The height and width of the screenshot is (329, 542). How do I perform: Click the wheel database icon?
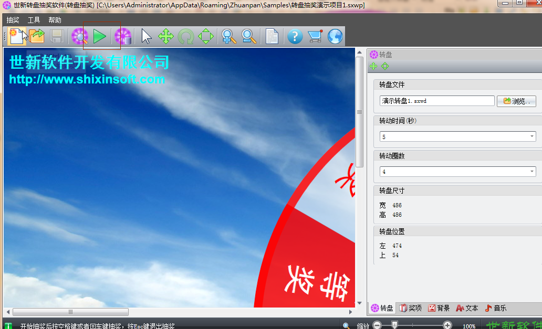pyautogui.click(x=123, y=36)
